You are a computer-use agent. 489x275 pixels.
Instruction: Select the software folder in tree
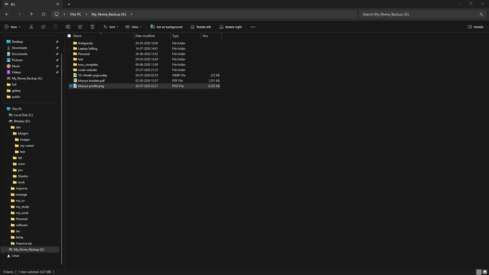click(x=21, y=225)
